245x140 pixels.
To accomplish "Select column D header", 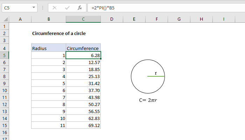I will 112,19.
